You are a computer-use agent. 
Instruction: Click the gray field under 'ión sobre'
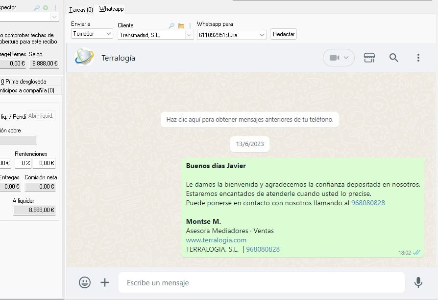pyautogui.click(x=19, y=140)
